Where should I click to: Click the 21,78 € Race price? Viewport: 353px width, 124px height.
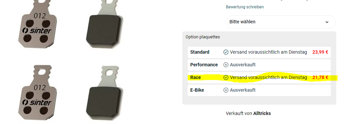coord(320,77)
